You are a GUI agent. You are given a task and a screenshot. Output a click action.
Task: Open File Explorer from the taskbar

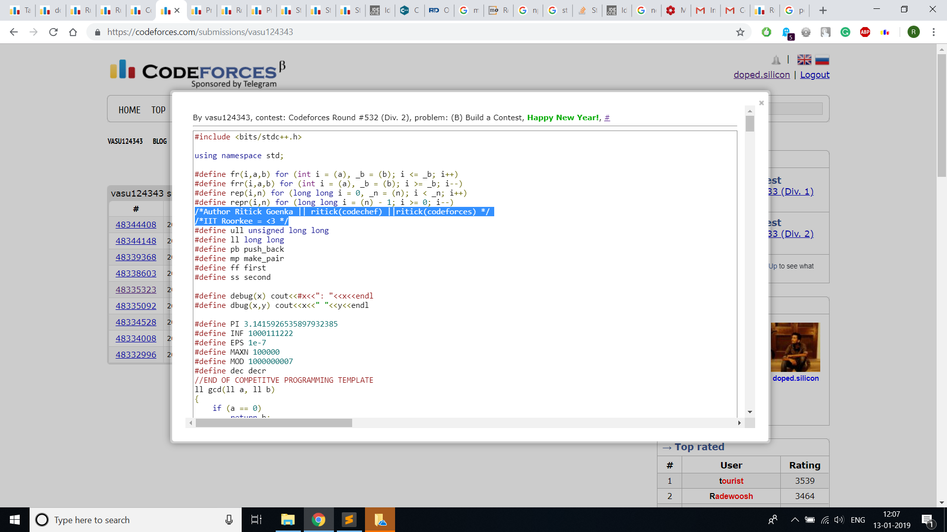288,520
